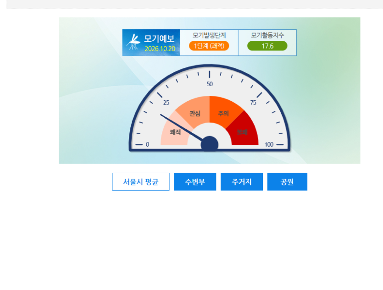Click the 75 mark on the gauge

pyautogui.click(x=253, y=103)
